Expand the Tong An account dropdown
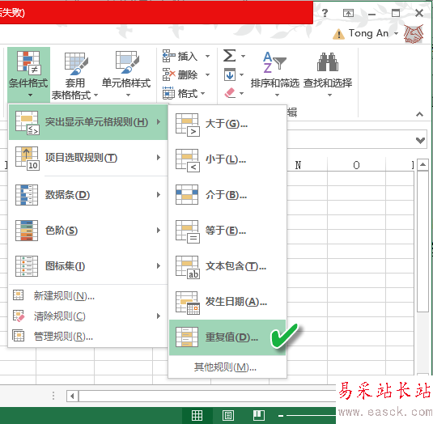433x424 pixels. click(x=396, y=33)
